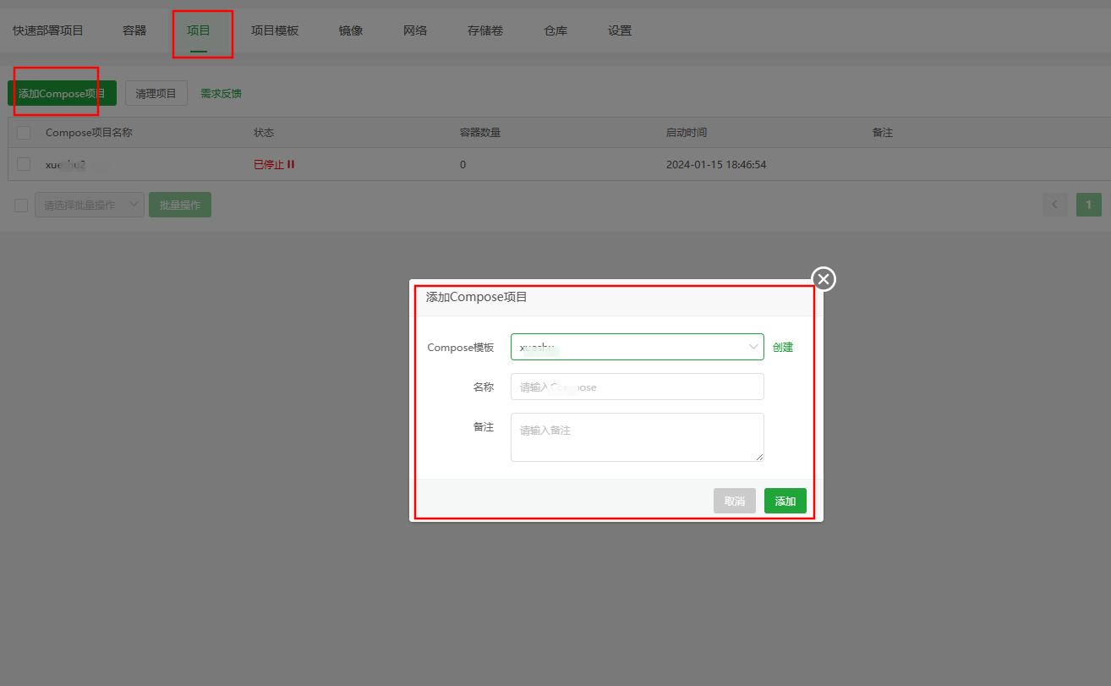The height and width of the screenshot is (686, 1111).
Task: Go to the 镜像 tab
Action: coord(351,30)
